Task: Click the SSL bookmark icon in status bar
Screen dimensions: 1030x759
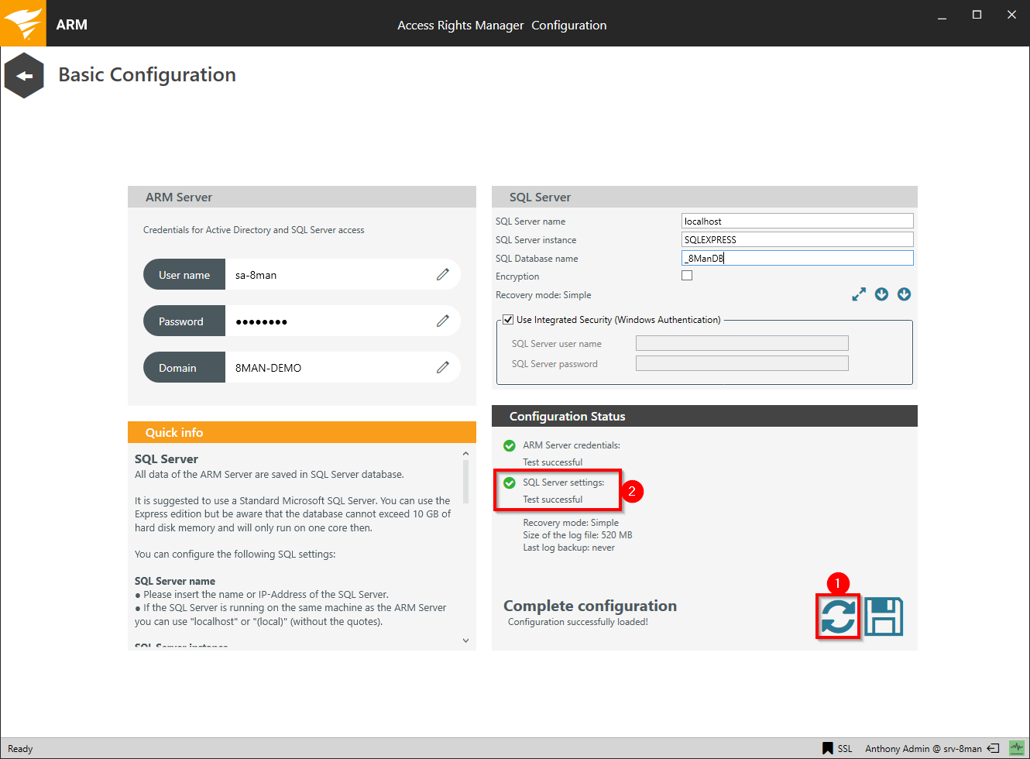Action: click(x=828, y=748)
